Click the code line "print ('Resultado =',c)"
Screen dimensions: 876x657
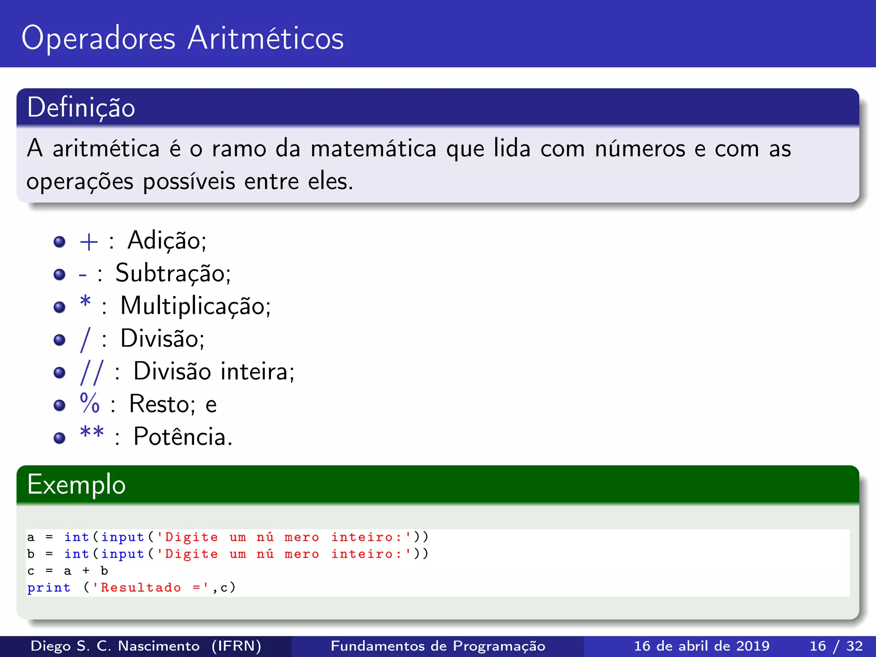[131, 588]
